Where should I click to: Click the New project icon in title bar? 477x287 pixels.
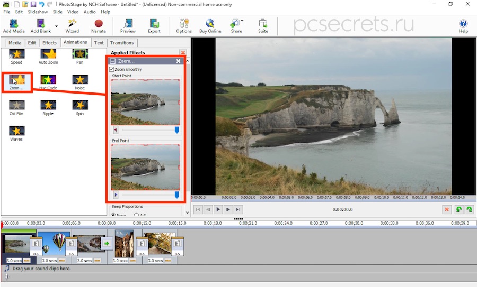pyautogui.click(x=17, y=4)
